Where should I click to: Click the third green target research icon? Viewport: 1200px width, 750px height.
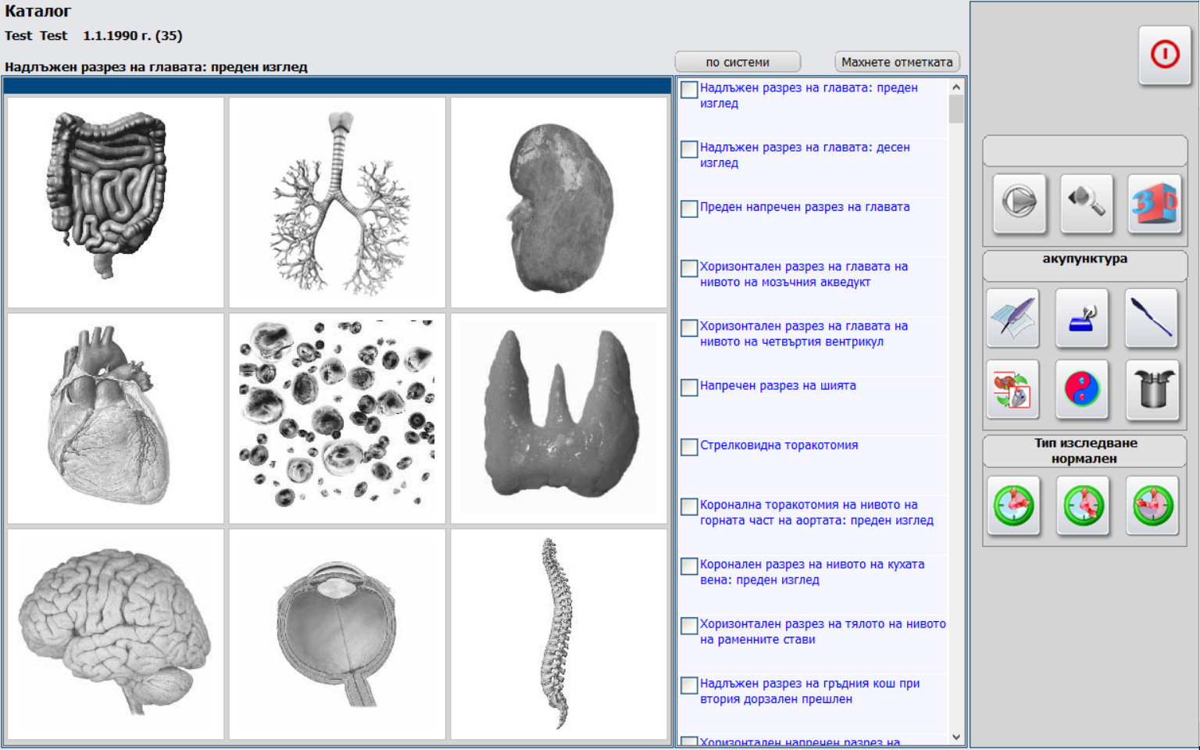click(1152, 505)
